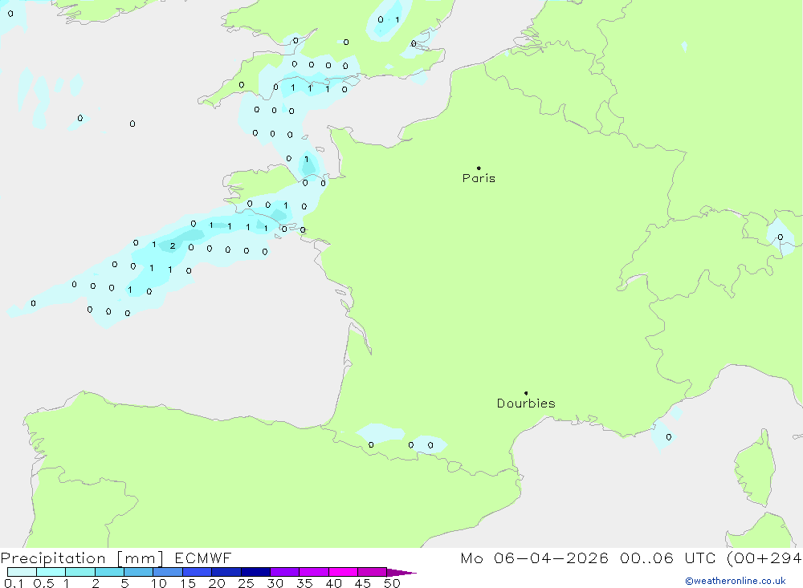This screenshot has height=588, width=803.
Task: Pick the dark navy 25–30 mm legend swatch
Action: point(255,572)
